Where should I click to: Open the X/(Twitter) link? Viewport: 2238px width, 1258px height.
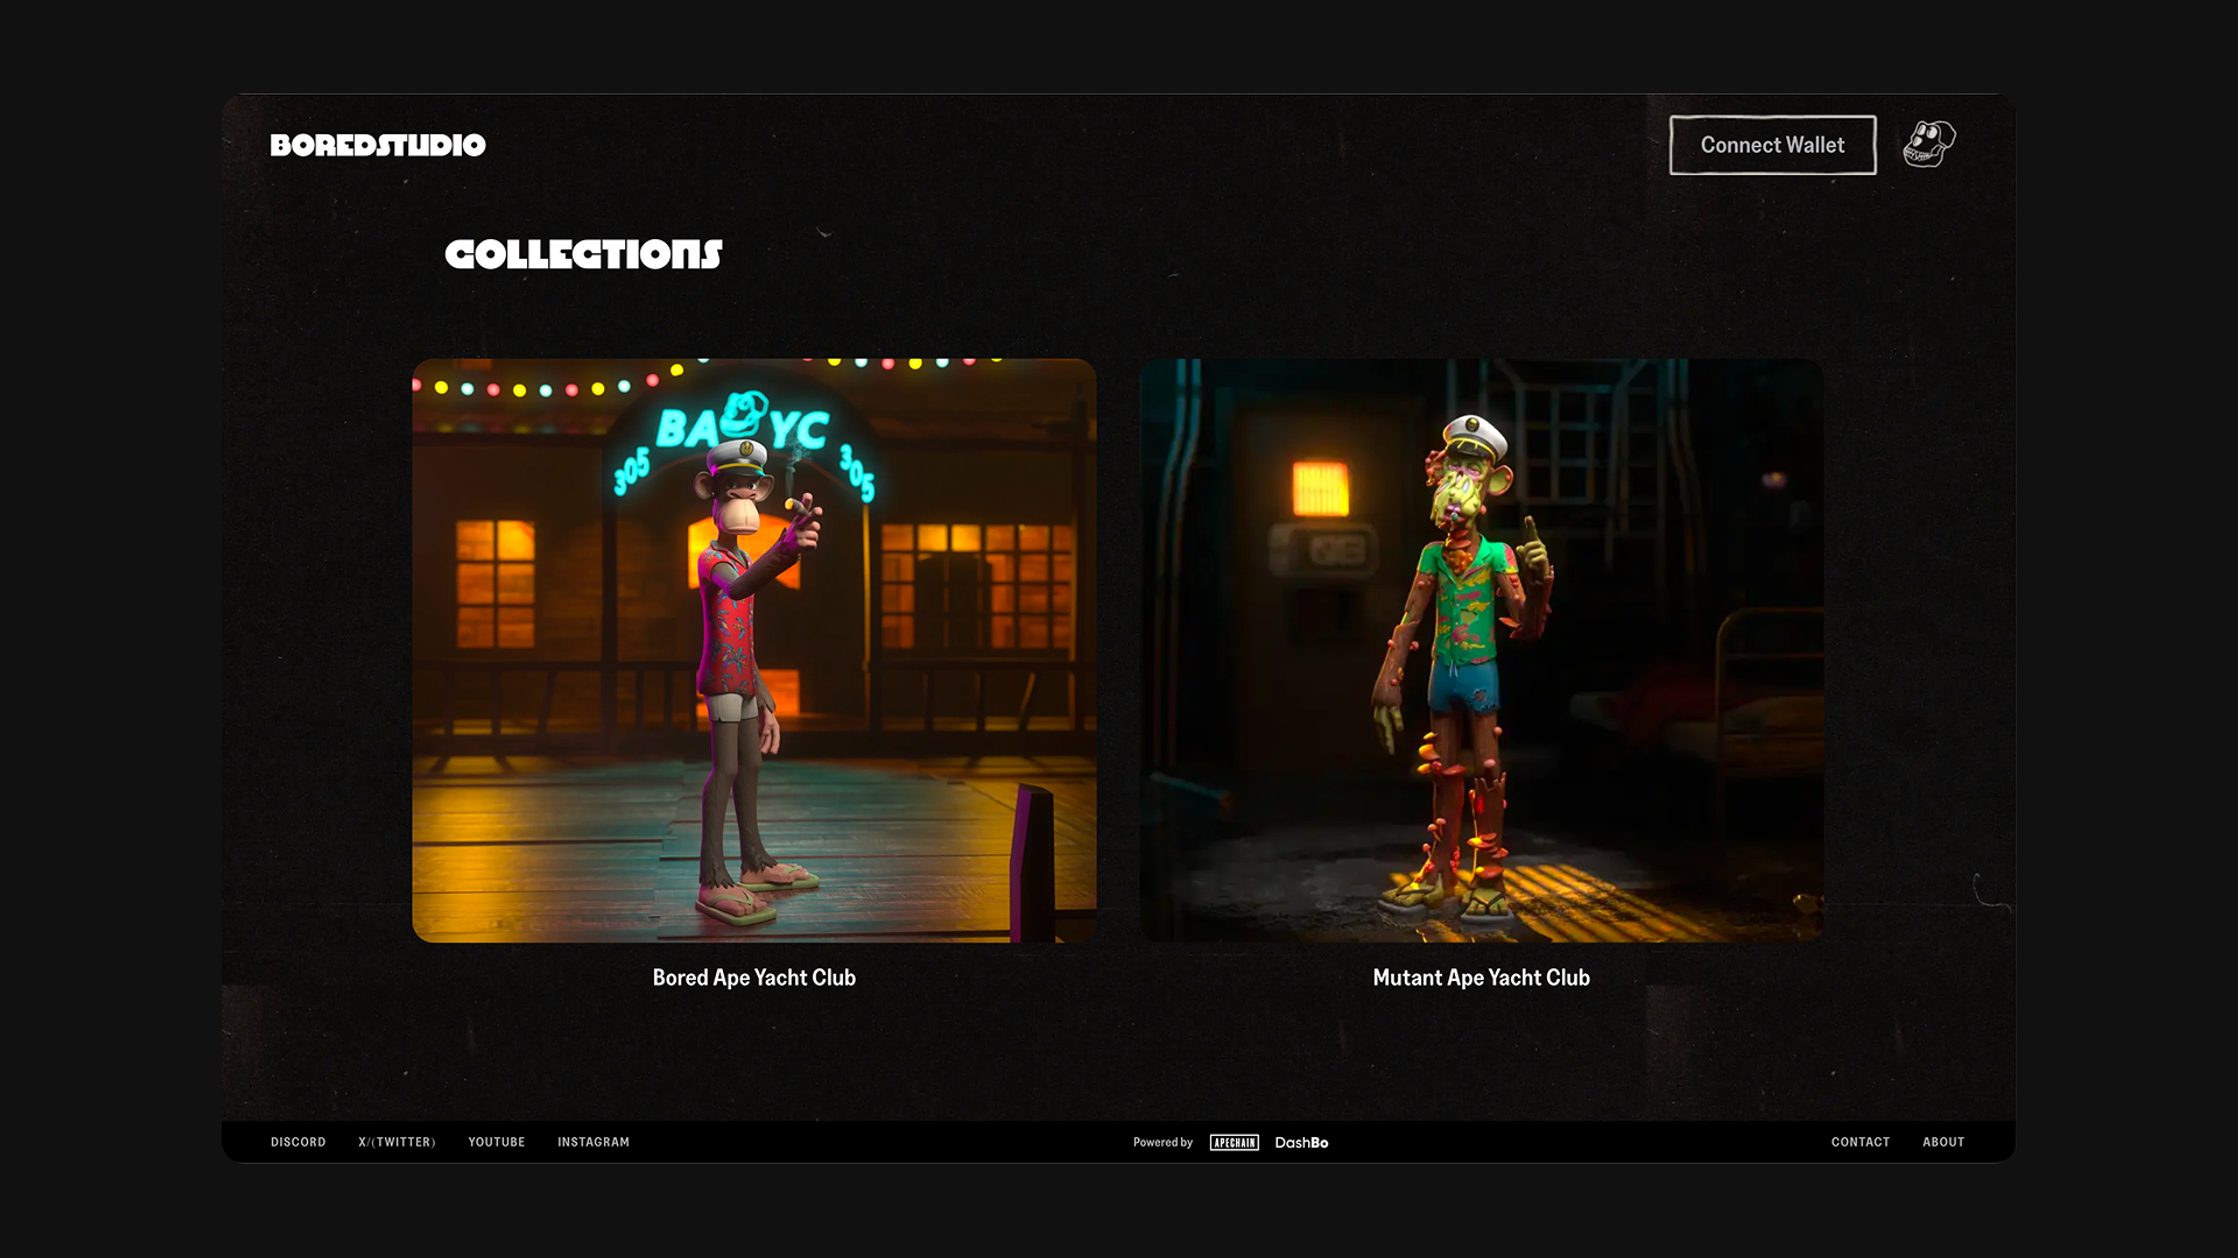coord(397,1142)
